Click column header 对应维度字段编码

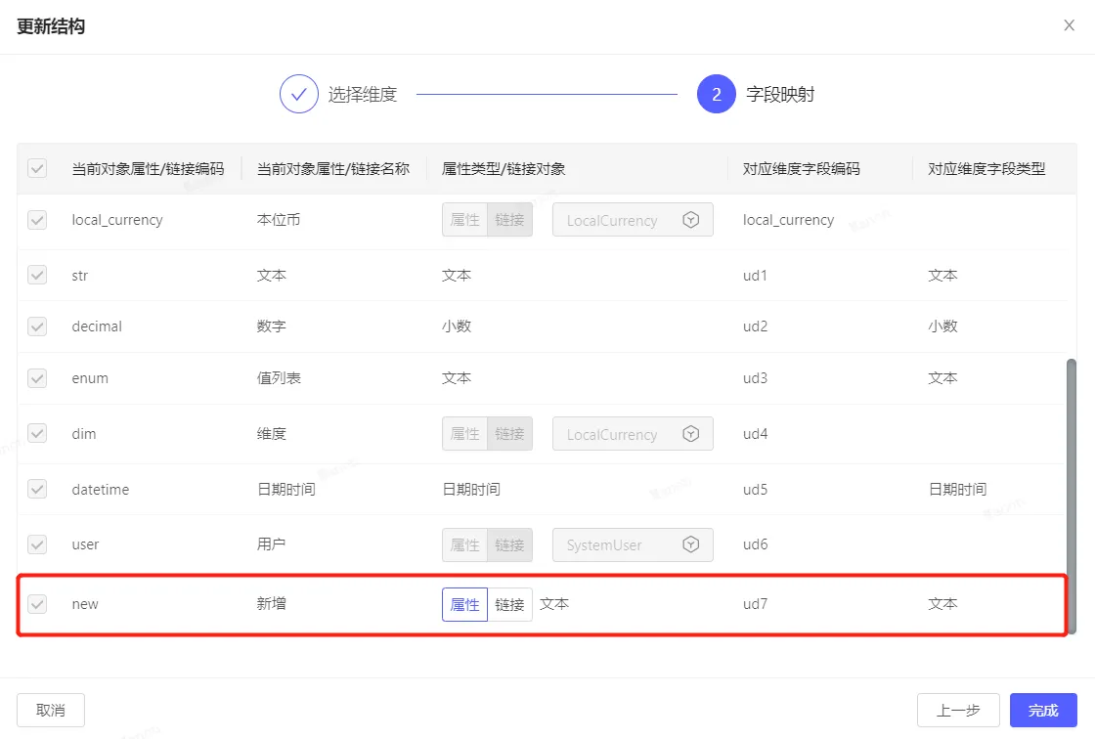coord(801,168)
